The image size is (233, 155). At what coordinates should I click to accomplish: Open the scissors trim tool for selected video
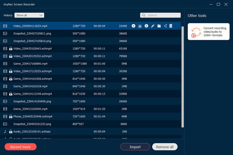coord(140,26)
